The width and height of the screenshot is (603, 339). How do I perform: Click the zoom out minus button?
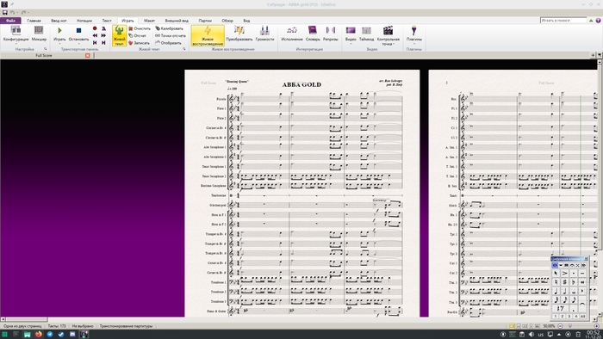point(560,326)
